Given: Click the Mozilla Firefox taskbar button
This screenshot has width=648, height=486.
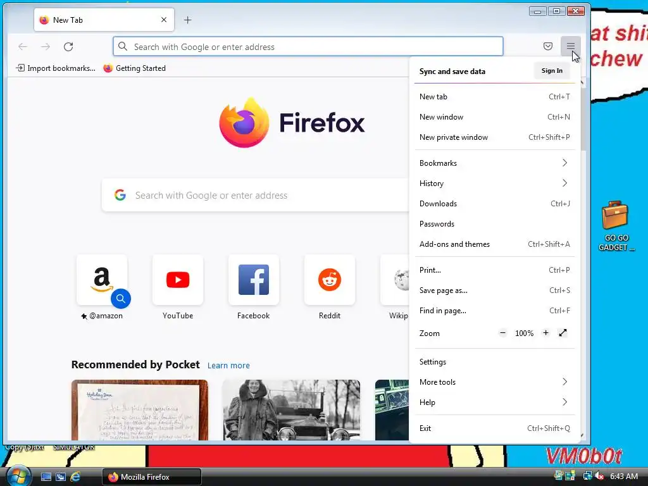Looking at the screenshot, I should [152, 477].
